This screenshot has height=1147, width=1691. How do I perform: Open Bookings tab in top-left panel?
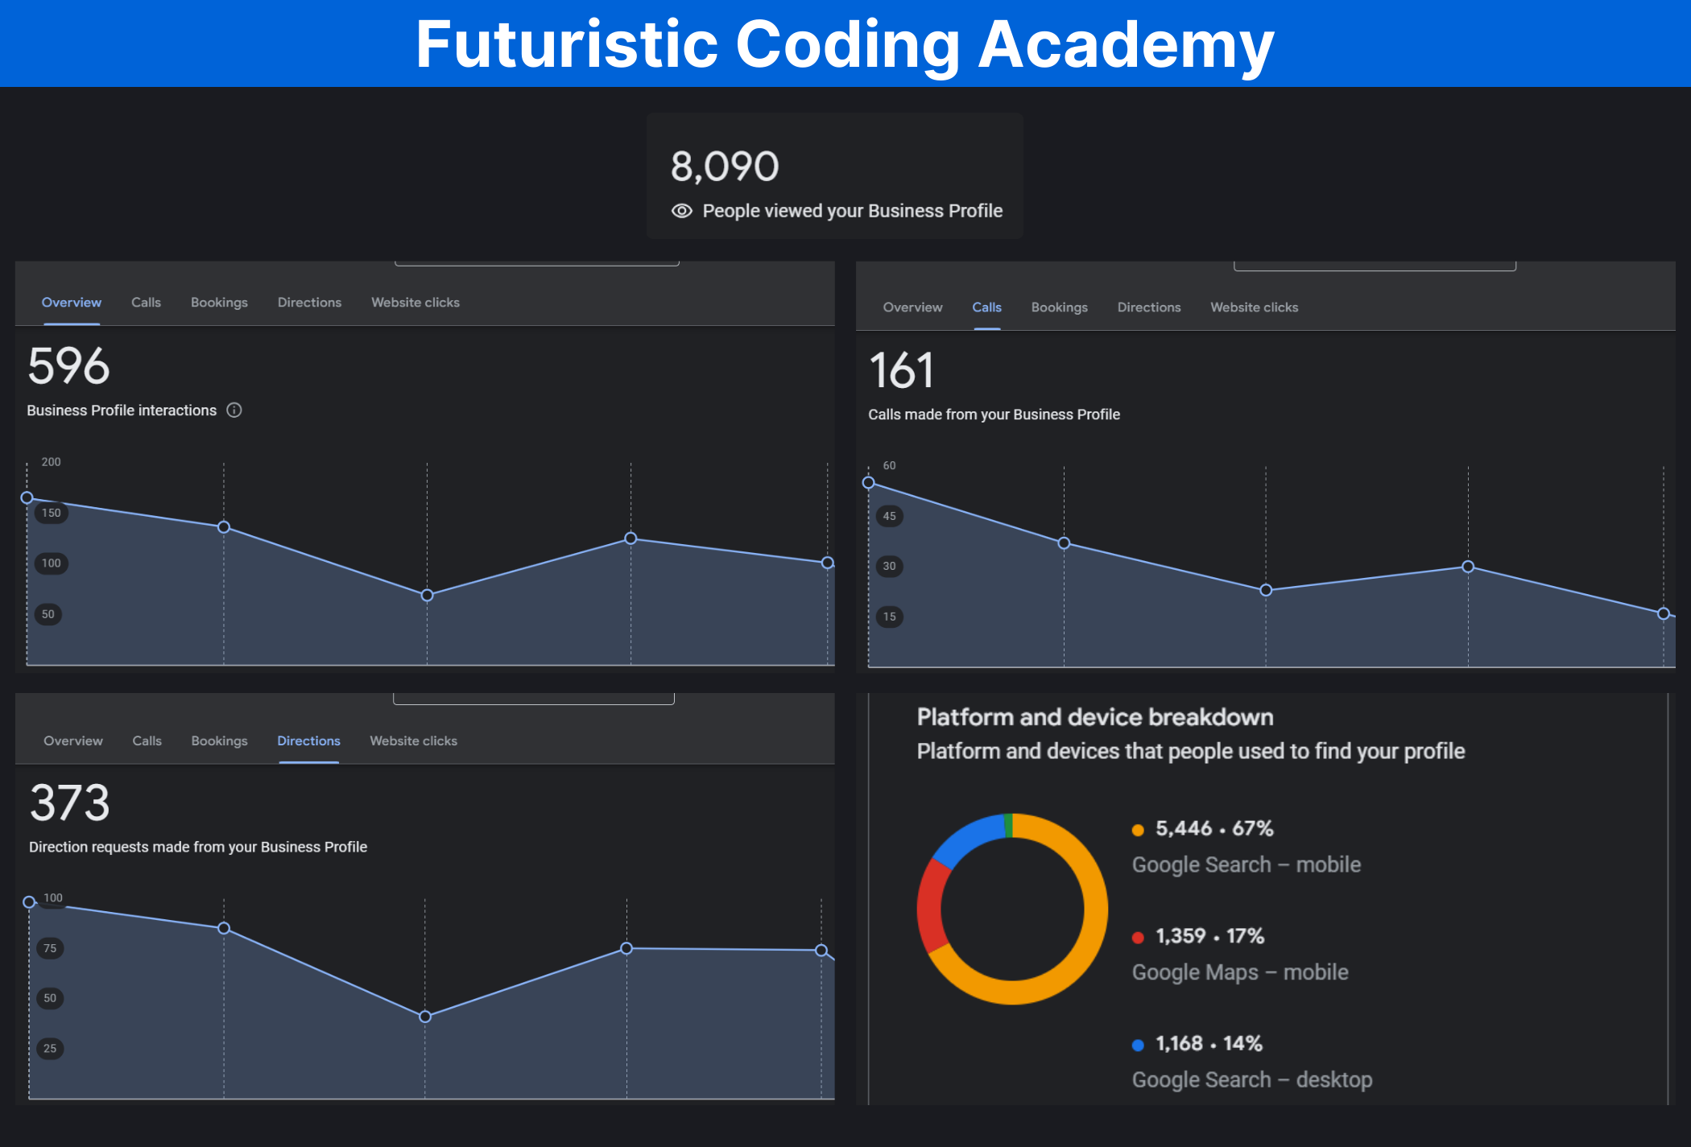tap(219, 303)
